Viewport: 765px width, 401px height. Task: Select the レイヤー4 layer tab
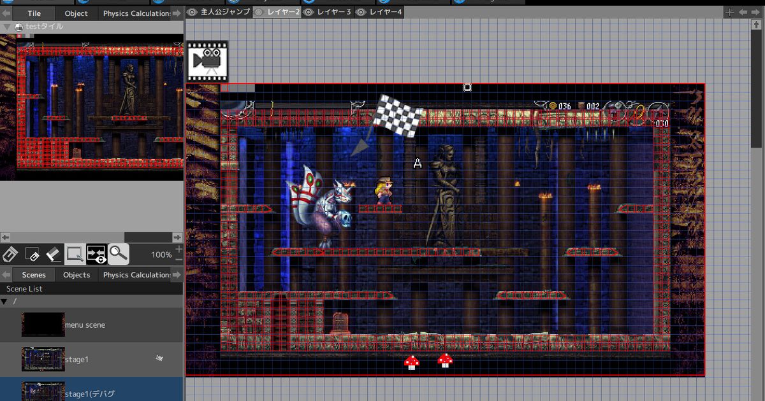click(x=379, y=12)
